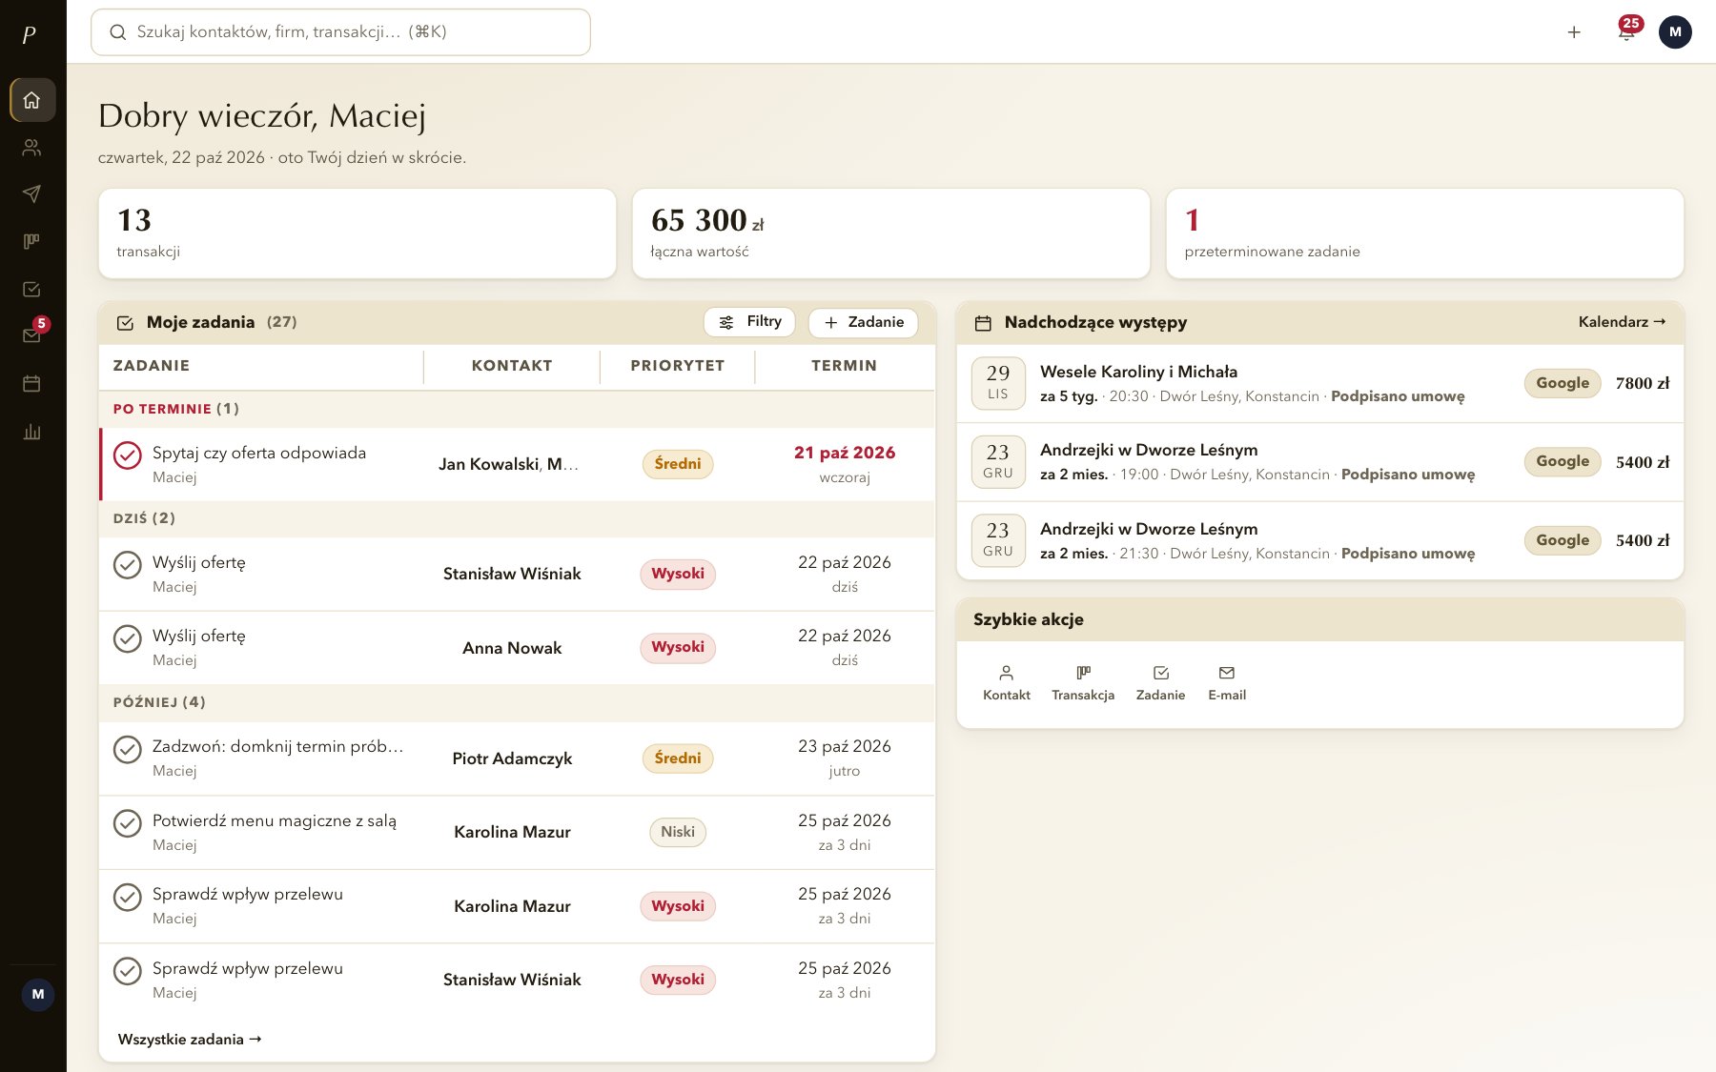Open the contacts icon in sidebar
Viewport: 1716px width, 1072px height.
(31, 147)
